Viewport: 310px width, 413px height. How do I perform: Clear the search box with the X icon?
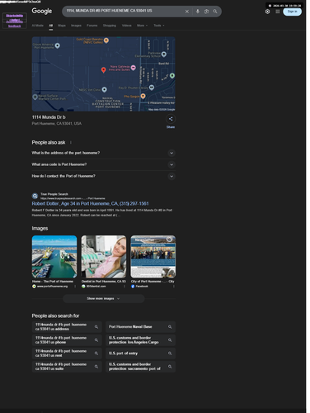187,12
